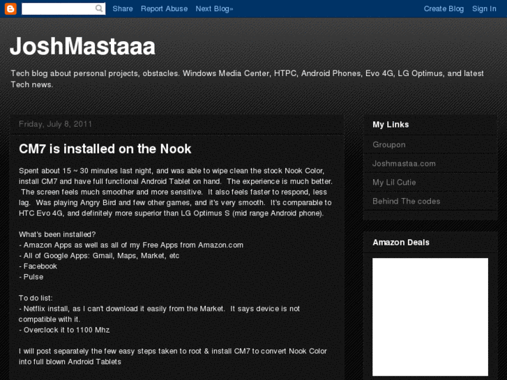Visit the Joshmastaa.com link
The image size is (507, 380).
pyautogui.click(x=404, y=163)
